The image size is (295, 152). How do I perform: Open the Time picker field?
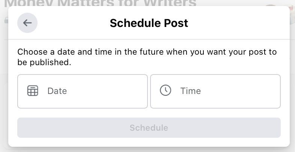[x=215, y=91]
